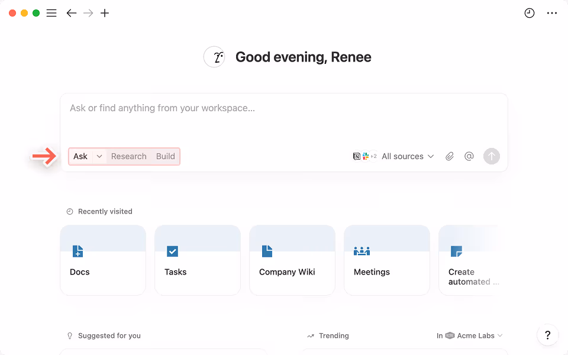This screenshot has width=568, height=355.
Task: Toggle the +2 extra sources badge
Action: click(374, 156)
